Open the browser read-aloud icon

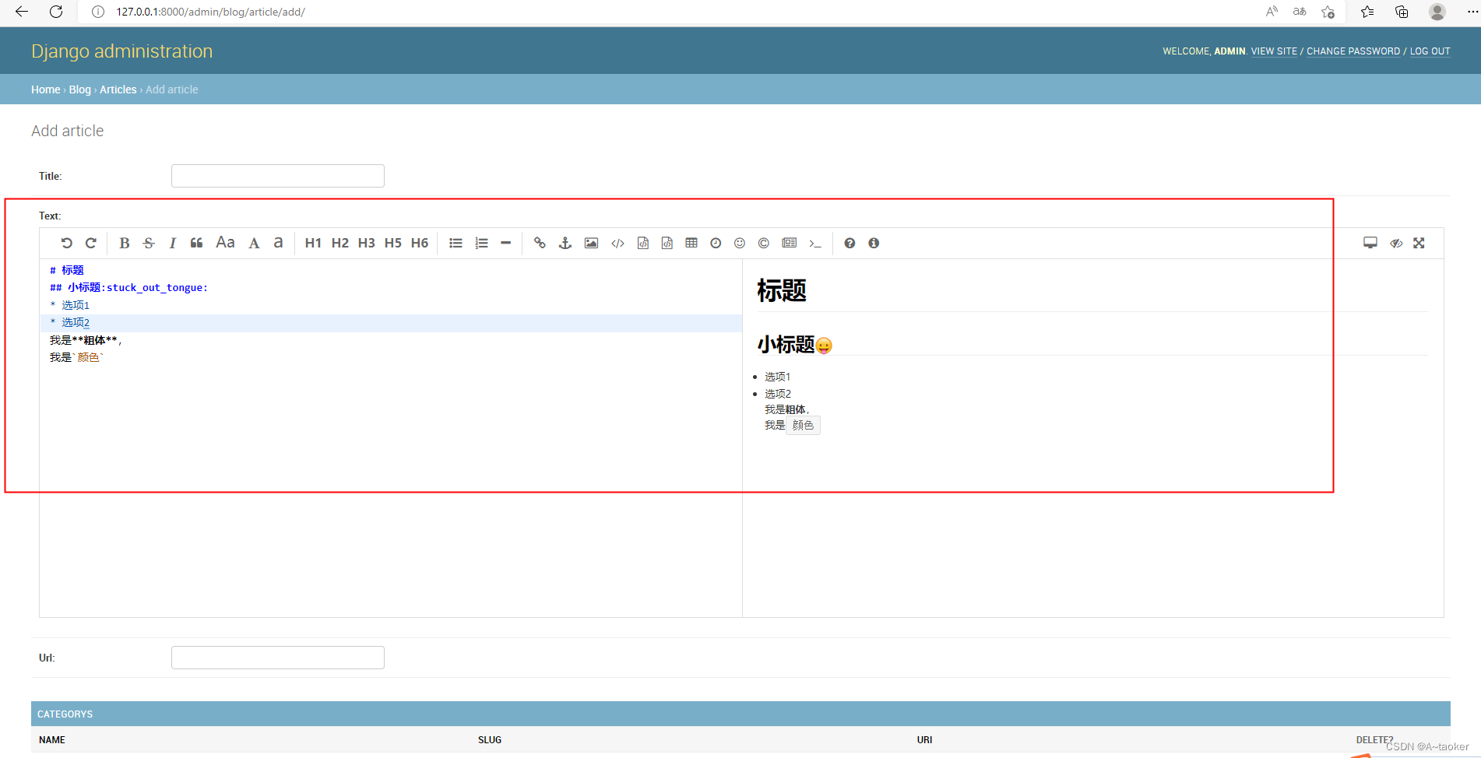pyautogui.click(x=1272, y=12)
